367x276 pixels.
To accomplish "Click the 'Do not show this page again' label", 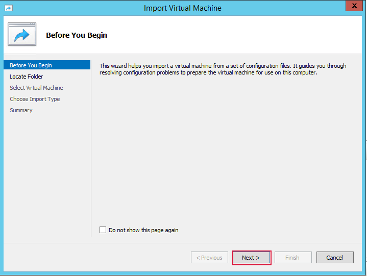I will click(143, 230).
